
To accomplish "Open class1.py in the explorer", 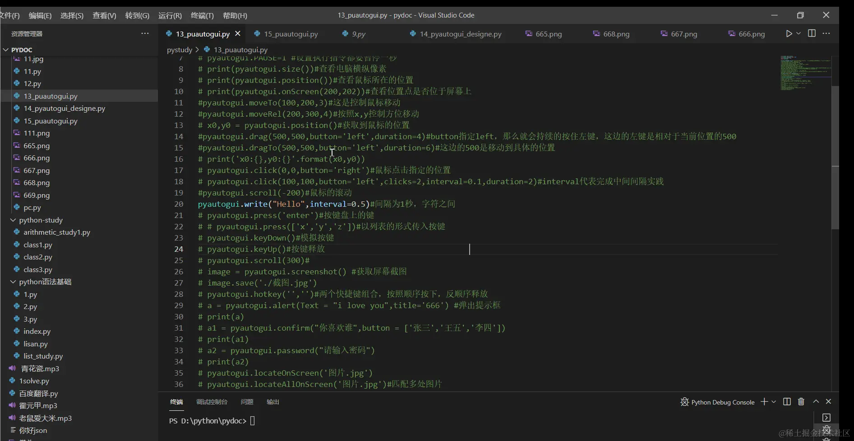I will (38, 245).
